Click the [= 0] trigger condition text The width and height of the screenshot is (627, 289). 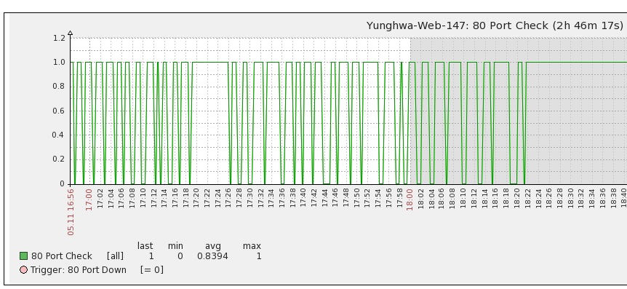[152, 270]
